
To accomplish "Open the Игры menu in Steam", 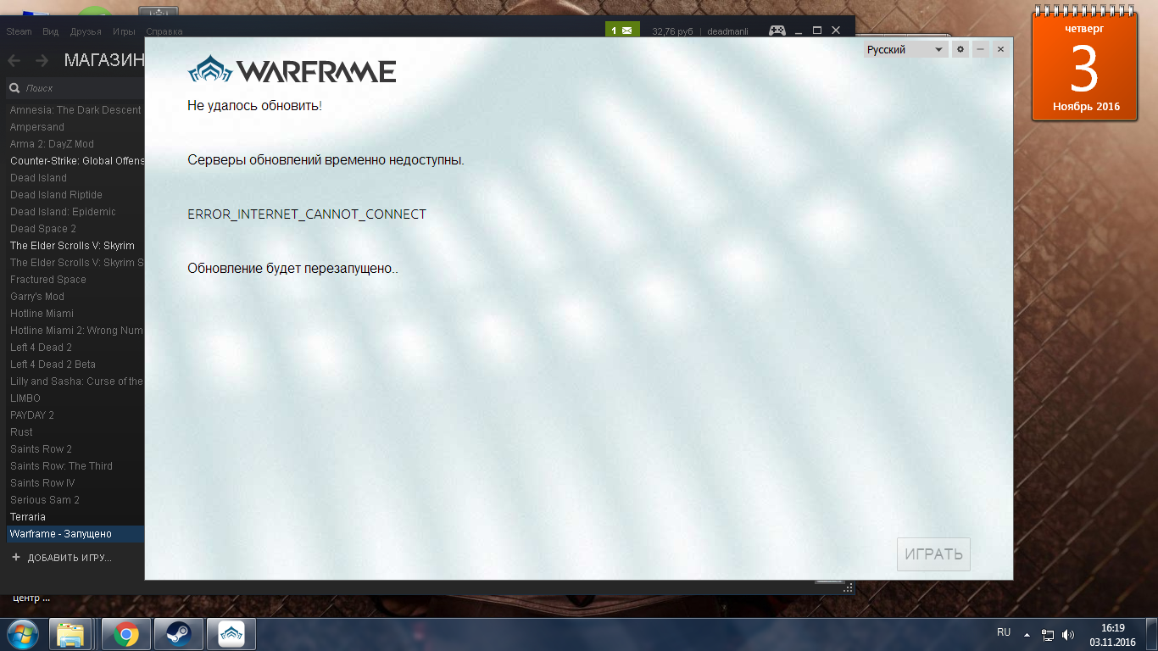I will tap(124, 31).
